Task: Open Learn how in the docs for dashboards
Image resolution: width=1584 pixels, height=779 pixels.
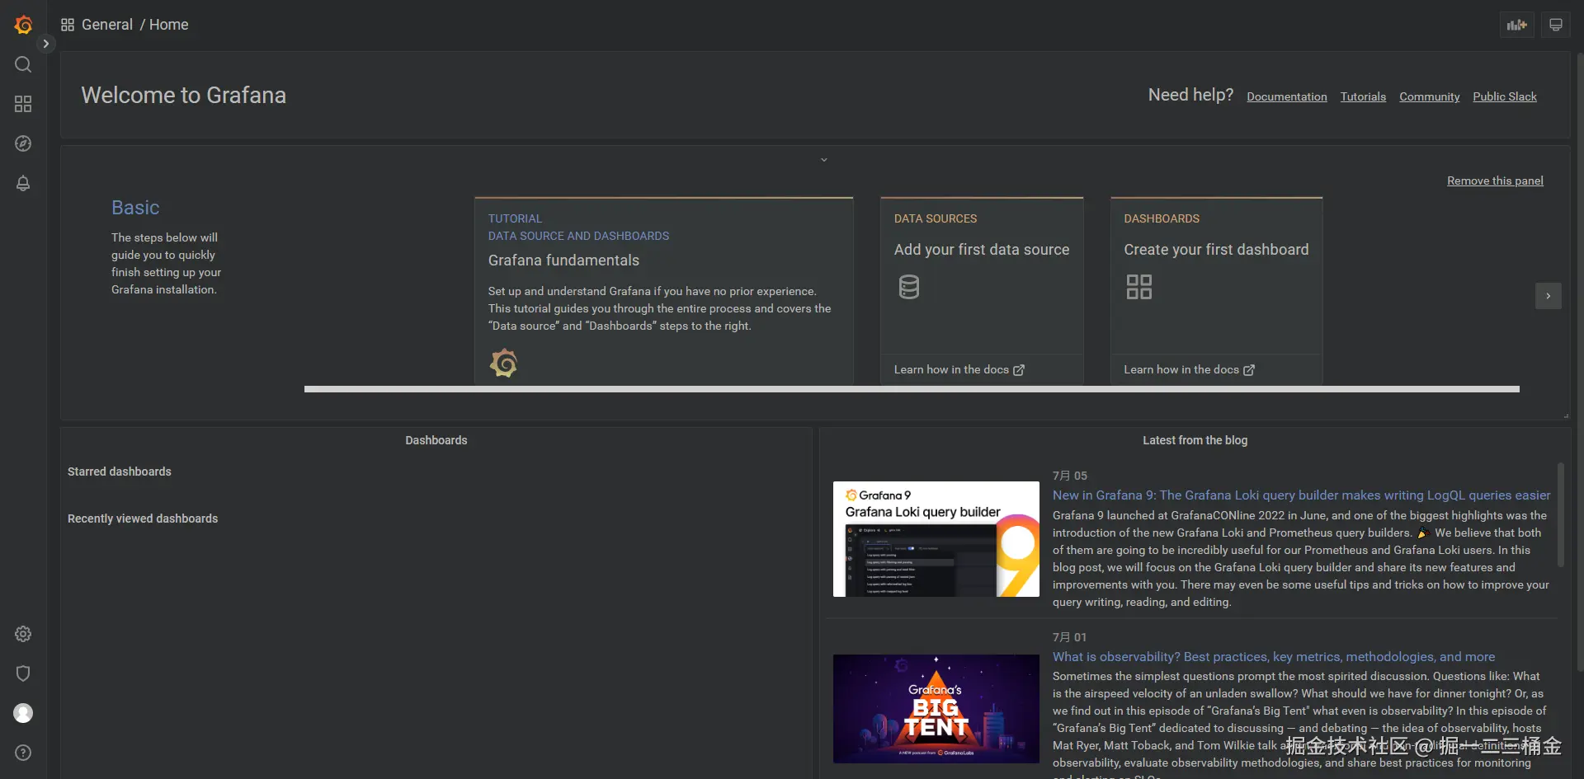Action: tap(1189, 369)
